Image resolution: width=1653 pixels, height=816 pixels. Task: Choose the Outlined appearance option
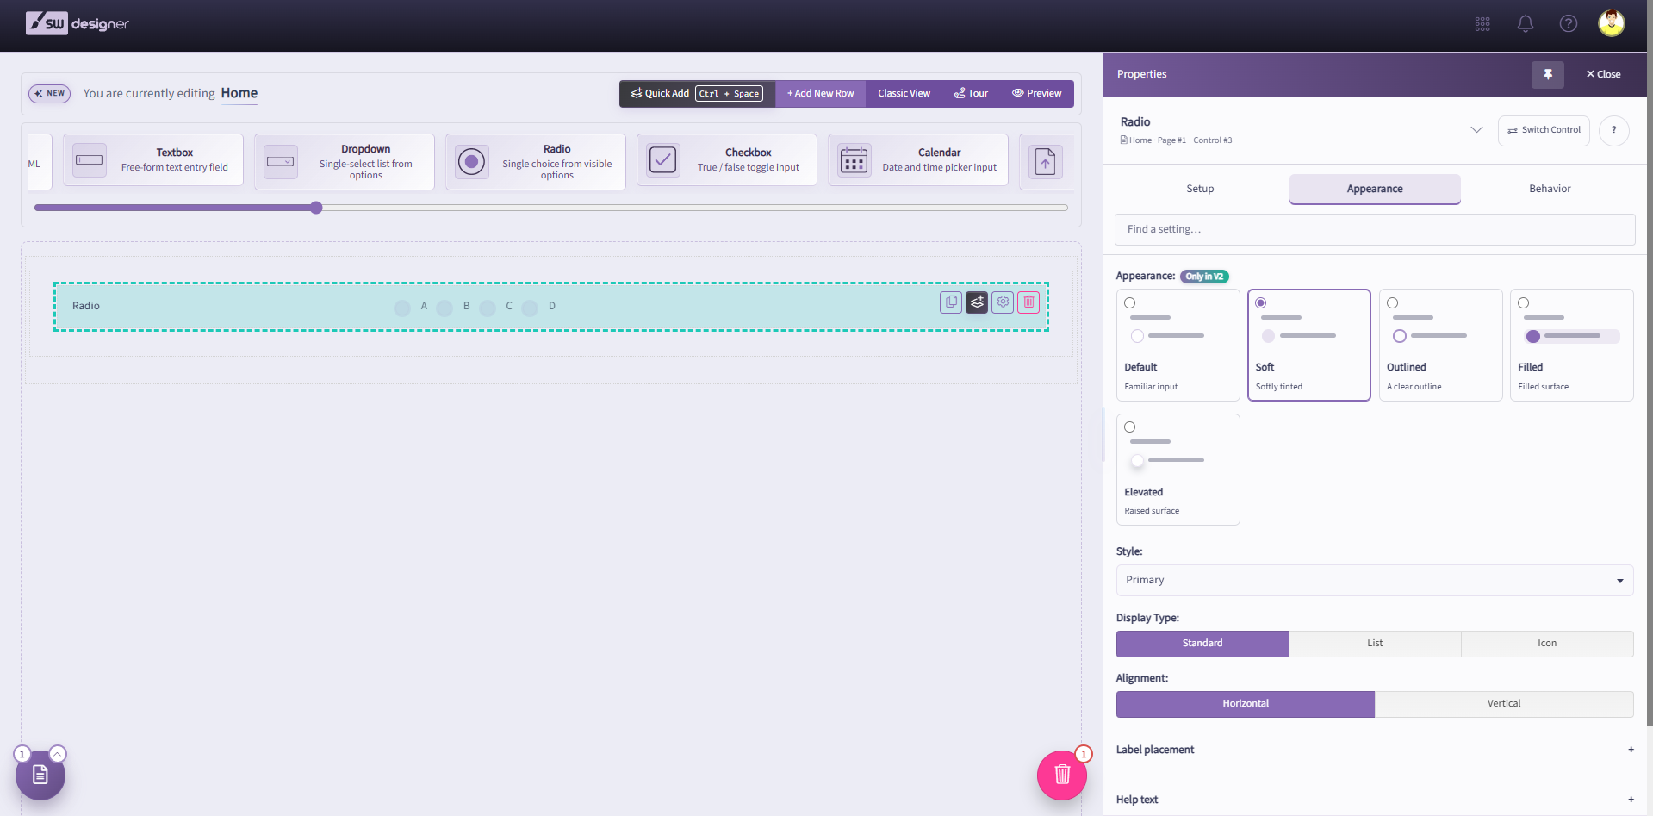1440,345
